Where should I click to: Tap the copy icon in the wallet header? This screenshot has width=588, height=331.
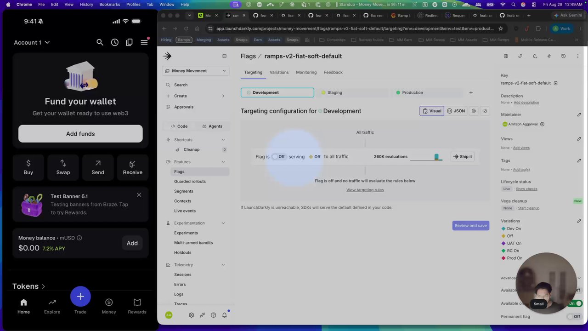click(x=130, y=42)
